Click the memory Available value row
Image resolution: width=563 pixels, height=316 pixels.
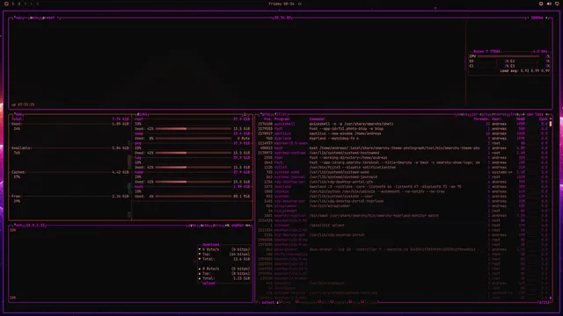click(70, 148)
